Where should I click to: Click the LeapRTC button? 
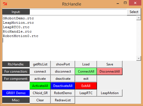[86, 93]
